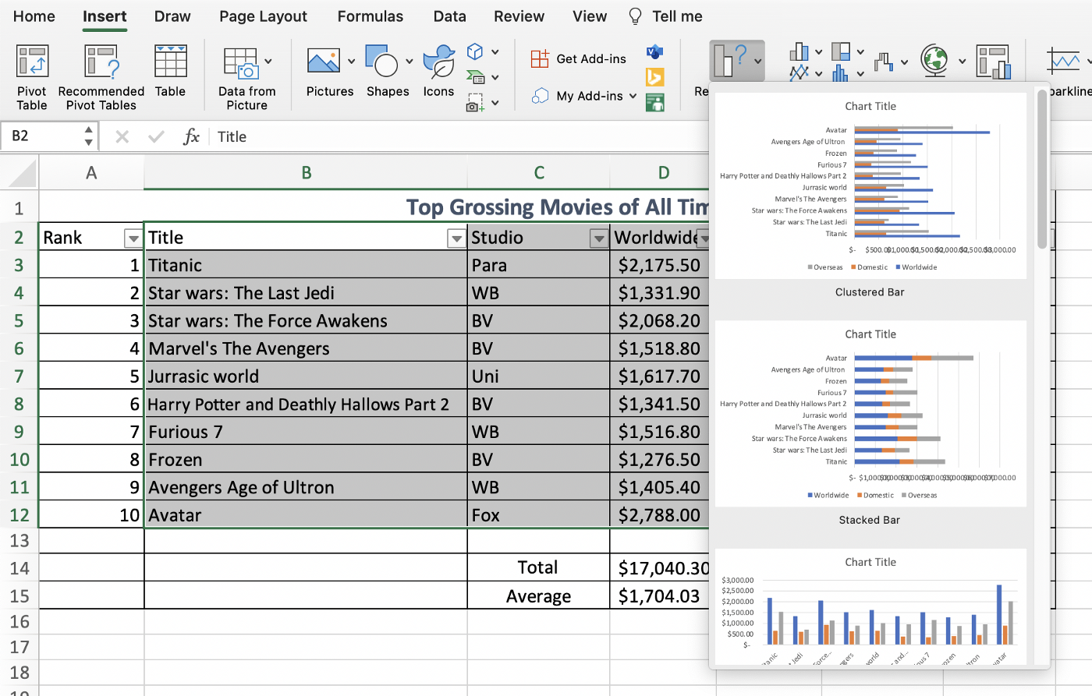
Task: Open the Studio column filter dropdown
Action: 598,238
